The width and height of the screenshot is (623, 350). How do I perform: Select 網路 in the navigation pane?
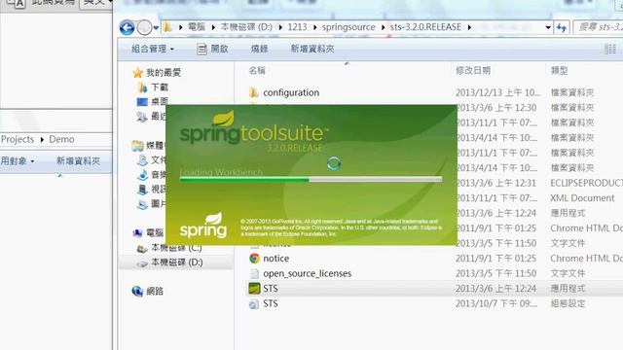pos(155,292)
